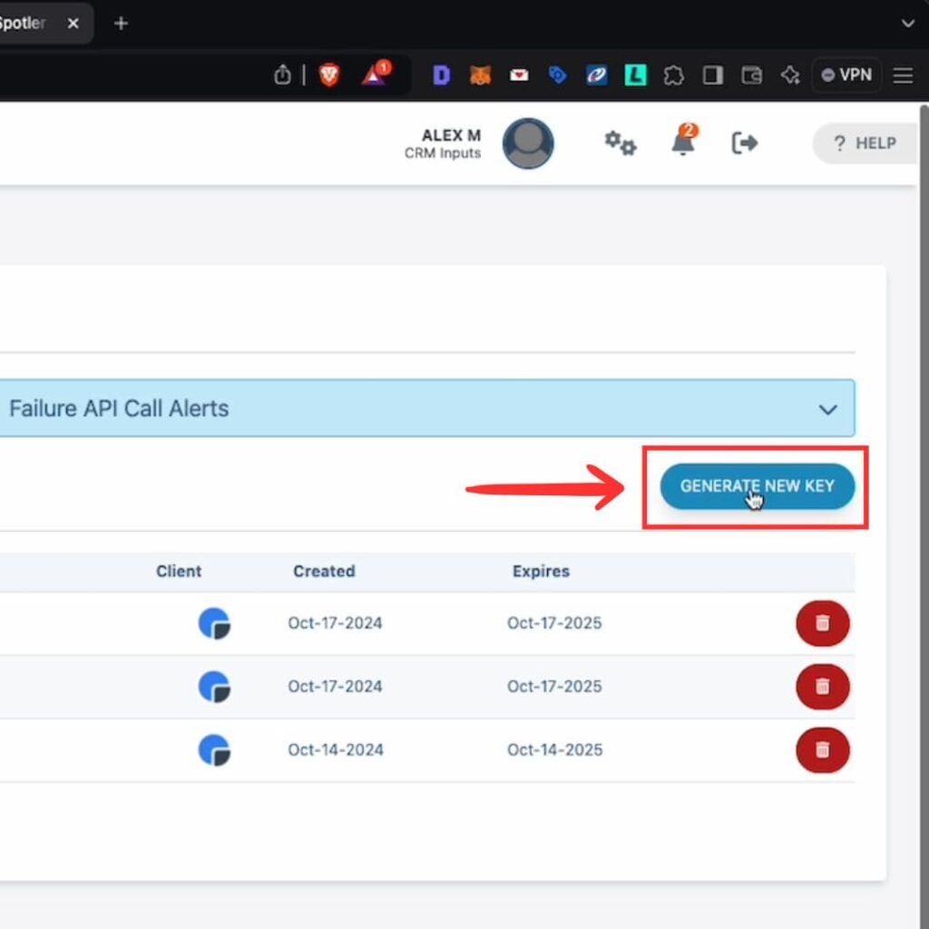Viewport: 929px width, 929px height.
Task: Delete the first Oct-17-2024 key row
Action: click(x=822, y=623)
